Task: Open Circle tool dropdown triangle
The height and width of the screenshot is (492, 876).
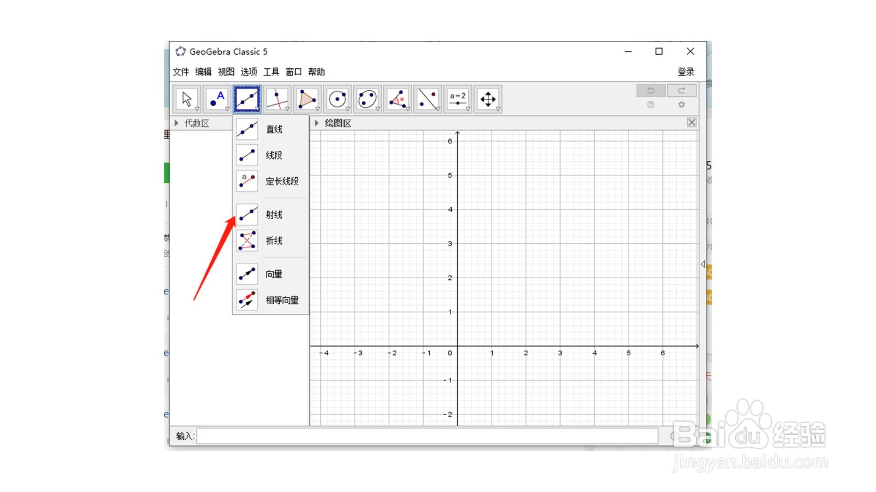Action: point(348,109)
